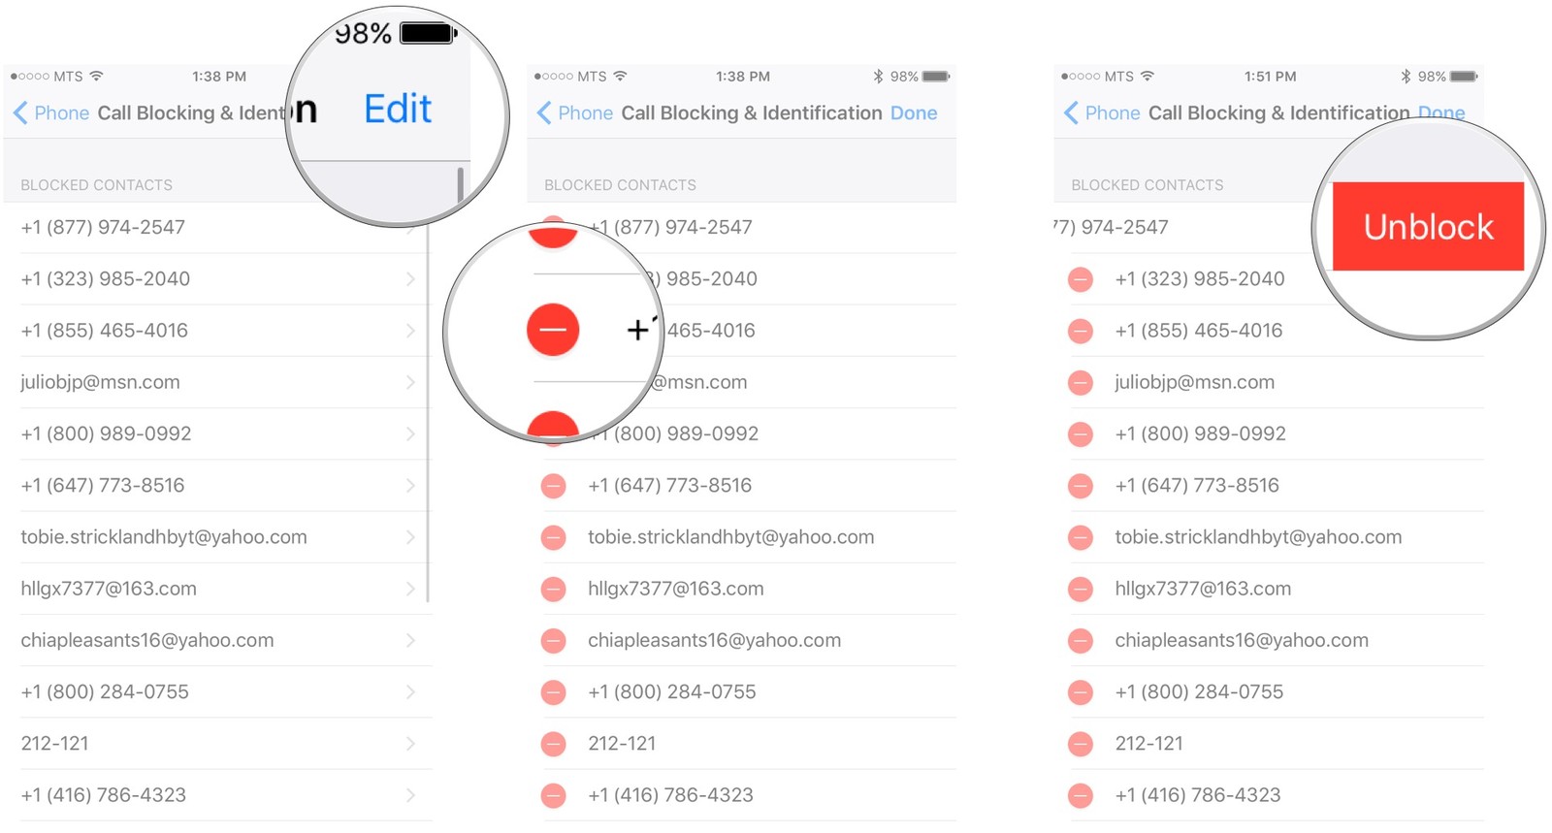1552x833 pixels.
Task: Tap the Bluetooth status icon in the middle screen
Action: click(x=878, y=77)
